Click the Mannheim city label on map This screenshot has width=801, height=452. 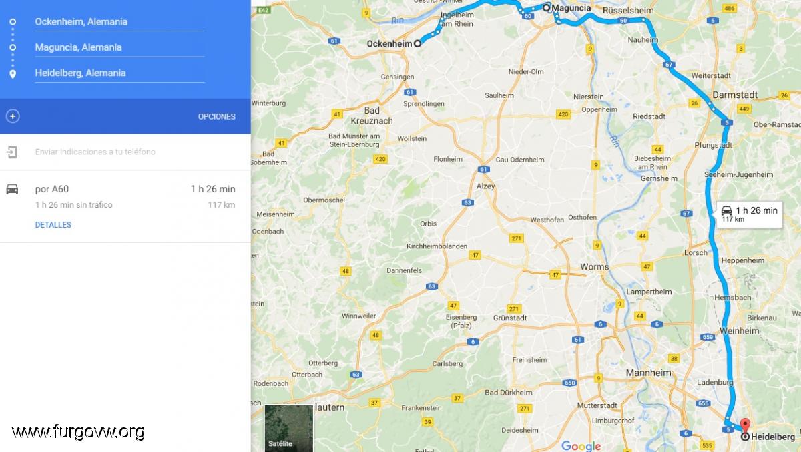647,373
